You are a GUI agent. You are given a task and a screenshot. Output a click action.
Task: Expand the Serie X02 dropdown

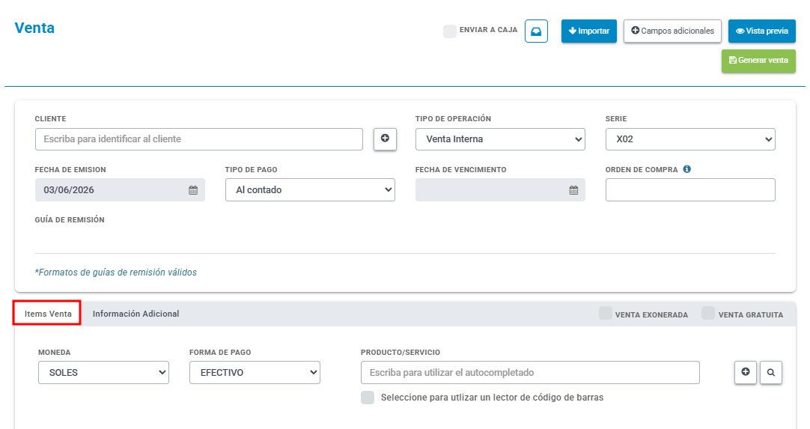click(690, 139)
